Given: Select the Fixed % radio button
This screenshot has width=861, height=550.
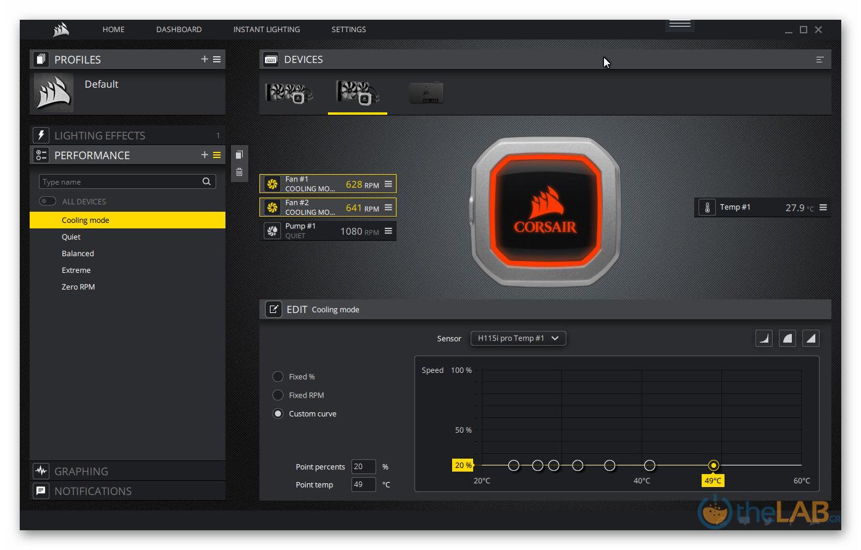Looking at the screenshot, I should (278, 377).
